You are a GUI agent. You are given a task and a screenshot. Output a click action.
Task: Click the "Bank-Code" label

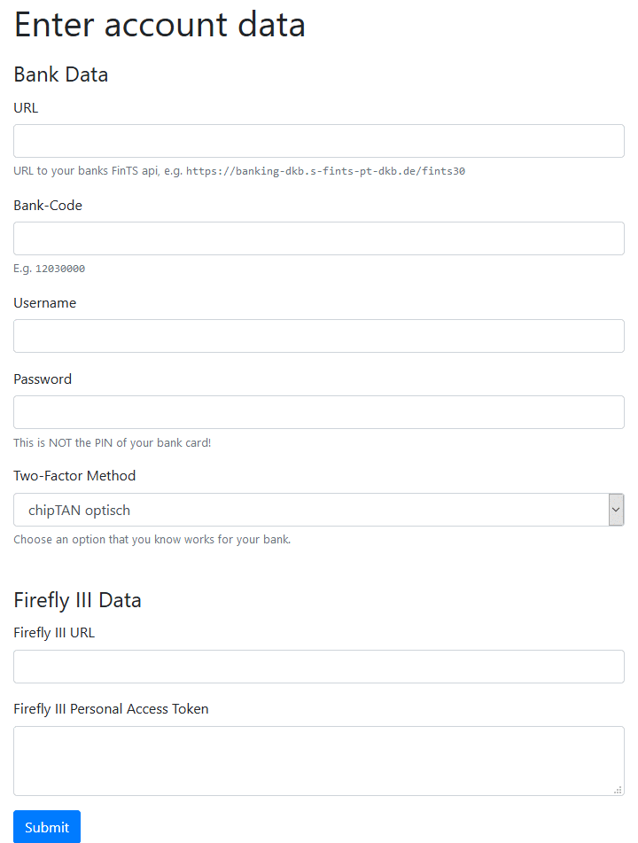(48, 206)
